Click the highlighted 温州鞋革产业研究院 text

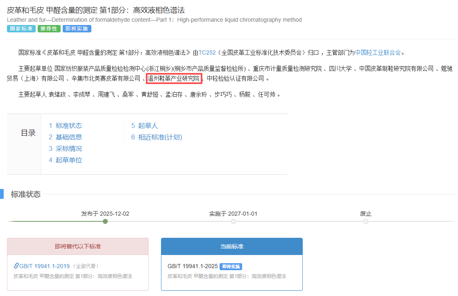coord(174,78)
